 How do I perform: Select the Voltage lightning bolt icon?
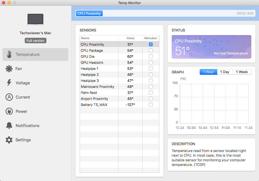9,83
